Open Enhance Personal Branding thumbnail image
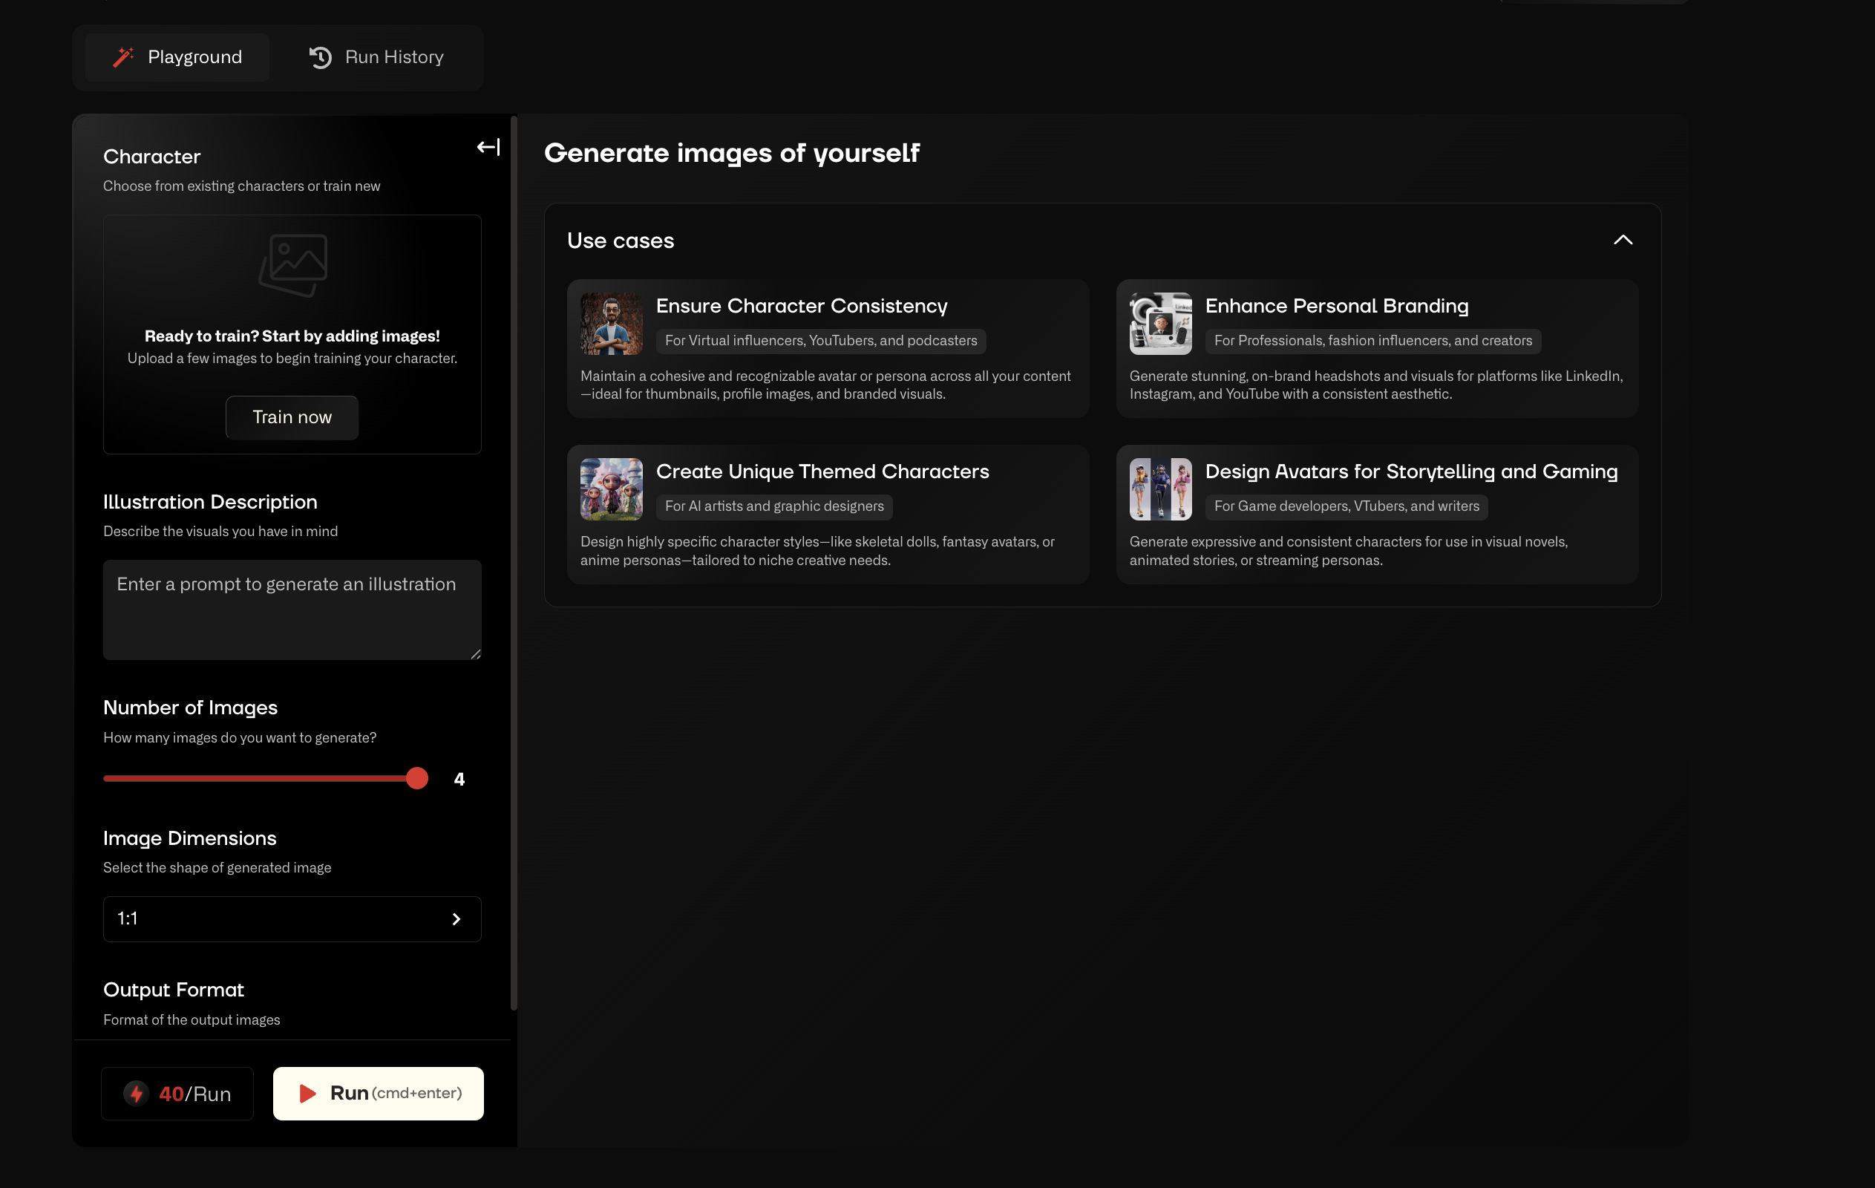 coord(1160,324)
